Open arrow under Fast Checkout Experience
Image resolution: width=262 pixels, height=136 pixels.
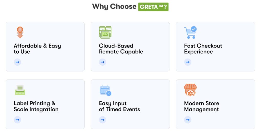[188, 62]
